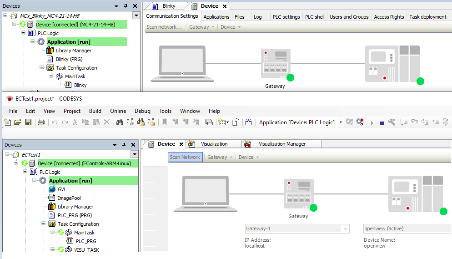
Task: Click the Copy icon in toolbar
Action: (85, 122)
